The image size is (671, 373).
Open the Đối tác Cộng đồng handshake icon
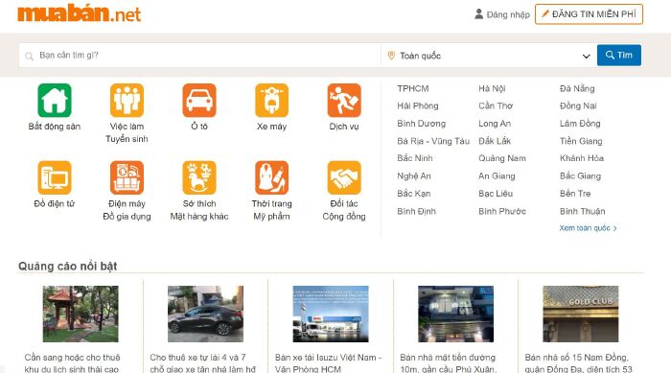344,177
